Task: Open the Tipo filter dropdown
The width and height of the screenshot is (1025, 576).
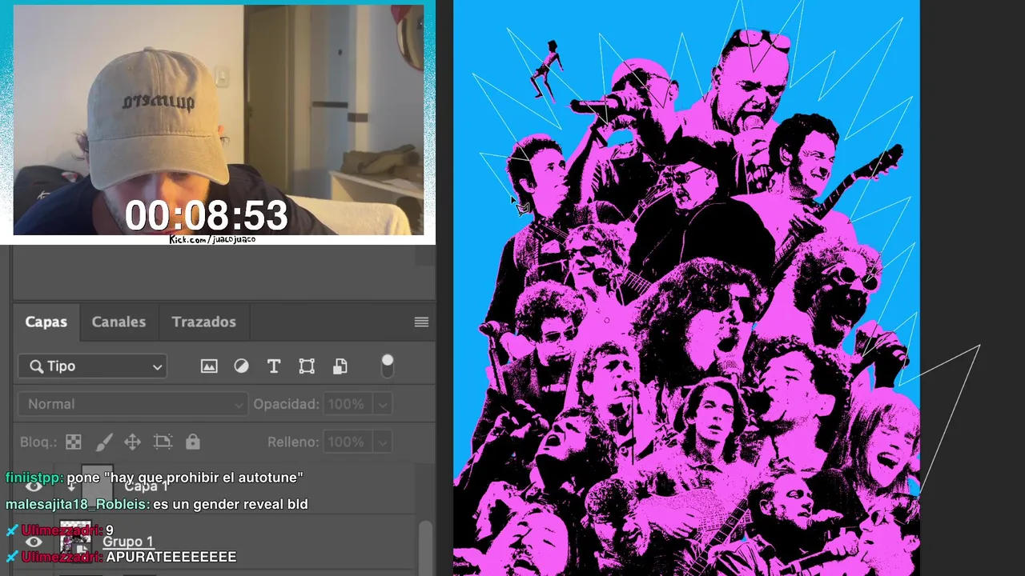Action: (93, 366)
